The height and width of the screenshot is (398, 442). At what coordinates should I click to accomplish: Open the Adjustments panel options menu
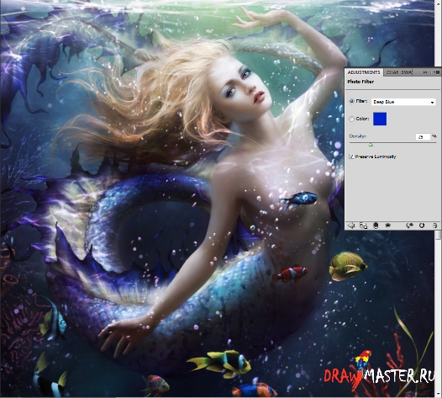[437, 72]
